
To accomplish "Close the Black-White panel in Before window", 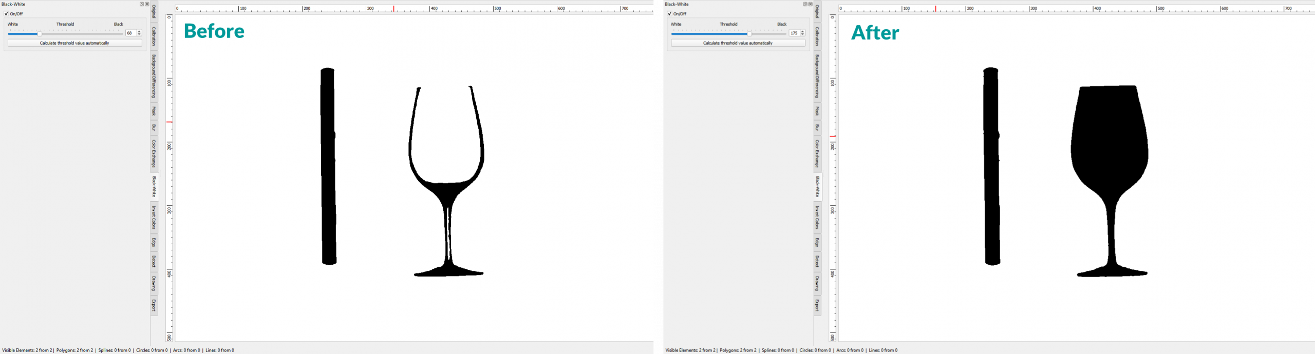I will click(x=147, y=4).
